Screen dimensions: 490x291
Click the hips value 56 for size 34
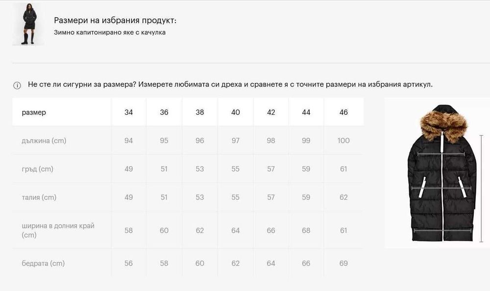pos(128,264)
